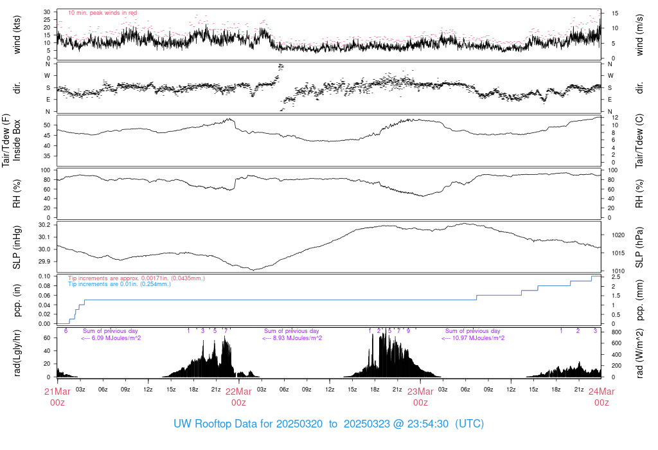Viewport: 658px width, 450px height.
Task: Click the "800" tick on W/m^2 axis
Action: (616, 332)
